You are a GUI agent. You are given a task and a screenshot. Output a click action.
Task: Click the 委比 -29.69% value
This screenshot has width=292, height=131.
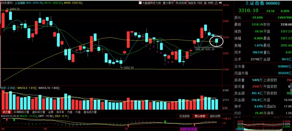pos(257,18)
